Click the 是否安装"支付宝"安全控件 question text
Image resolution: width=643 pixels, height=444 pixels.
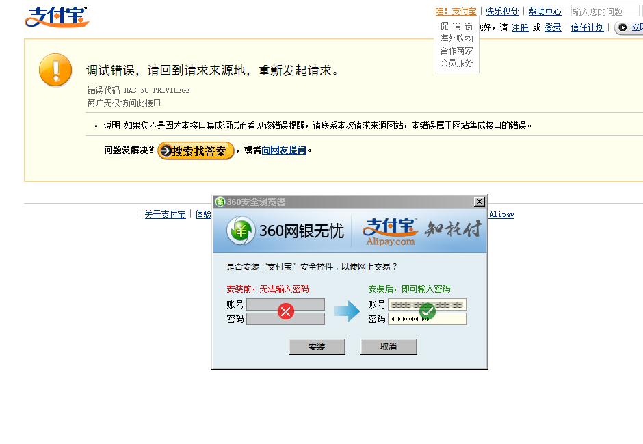click(x=312, y=267)
